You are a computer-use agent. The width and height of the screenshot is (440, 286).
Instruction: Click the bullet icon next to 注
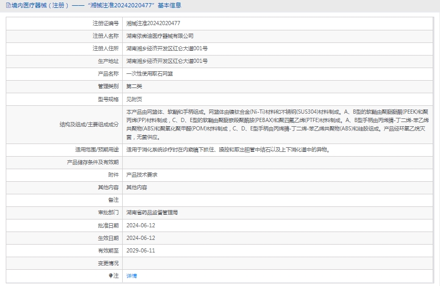coord(111,276)
